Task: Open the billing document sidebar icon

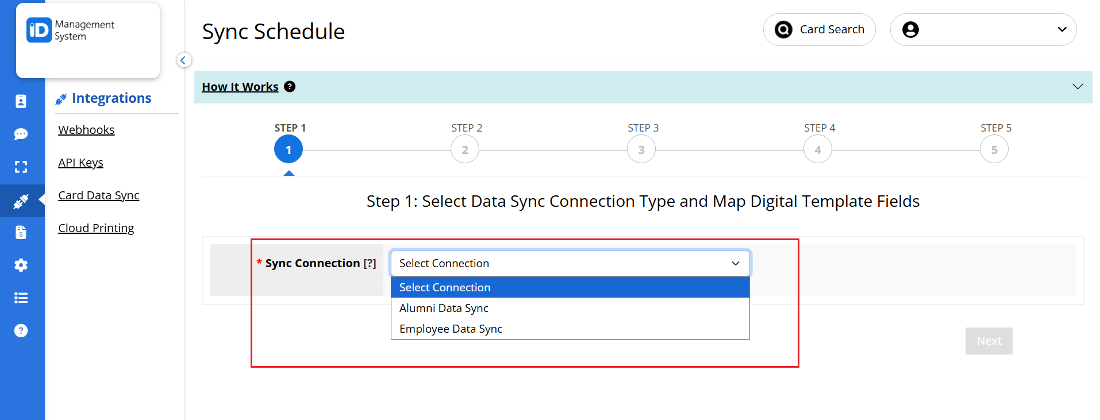Action: pyautogui.click(x=21, y=232)
